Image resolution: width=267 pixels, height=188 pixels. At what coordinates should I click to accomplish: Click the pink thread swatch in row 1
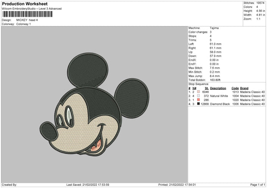(198, 92)
